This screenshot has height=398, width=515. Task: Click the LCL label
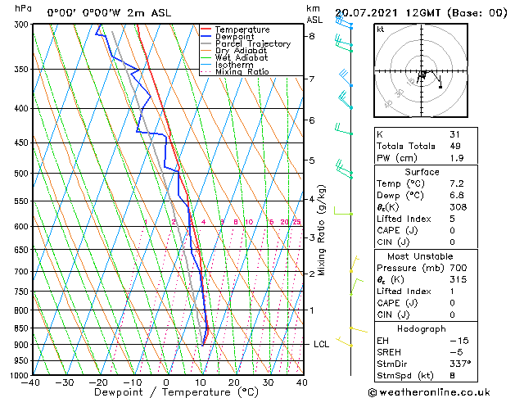(x=321, y=344)
